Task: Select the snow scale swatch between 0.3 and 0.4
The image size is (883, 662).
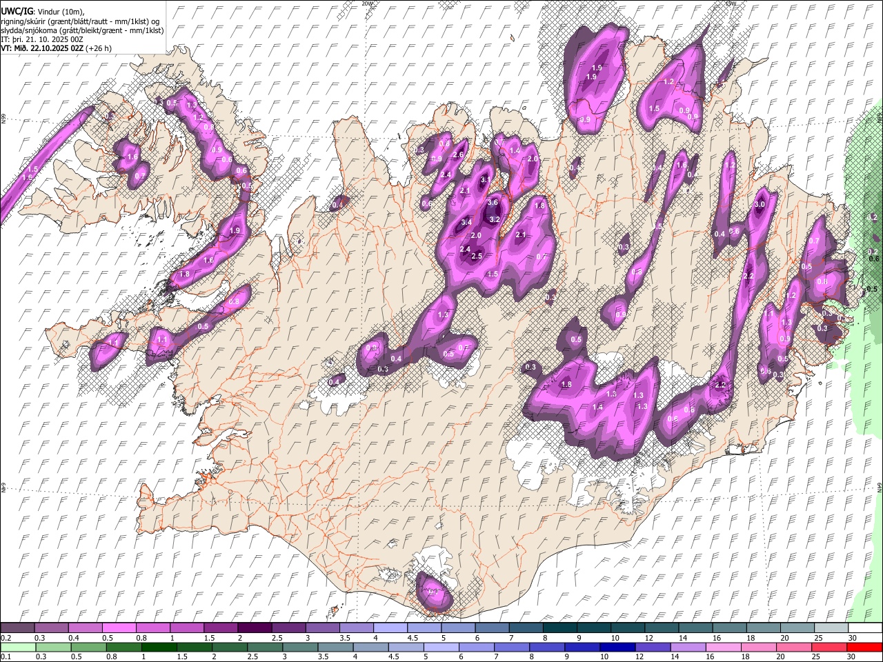Action: pos(52,628)
